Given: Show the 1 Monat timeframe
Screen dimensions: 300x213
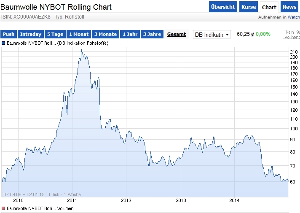Looking at the screenshot, I should click(x=79, y=34).
